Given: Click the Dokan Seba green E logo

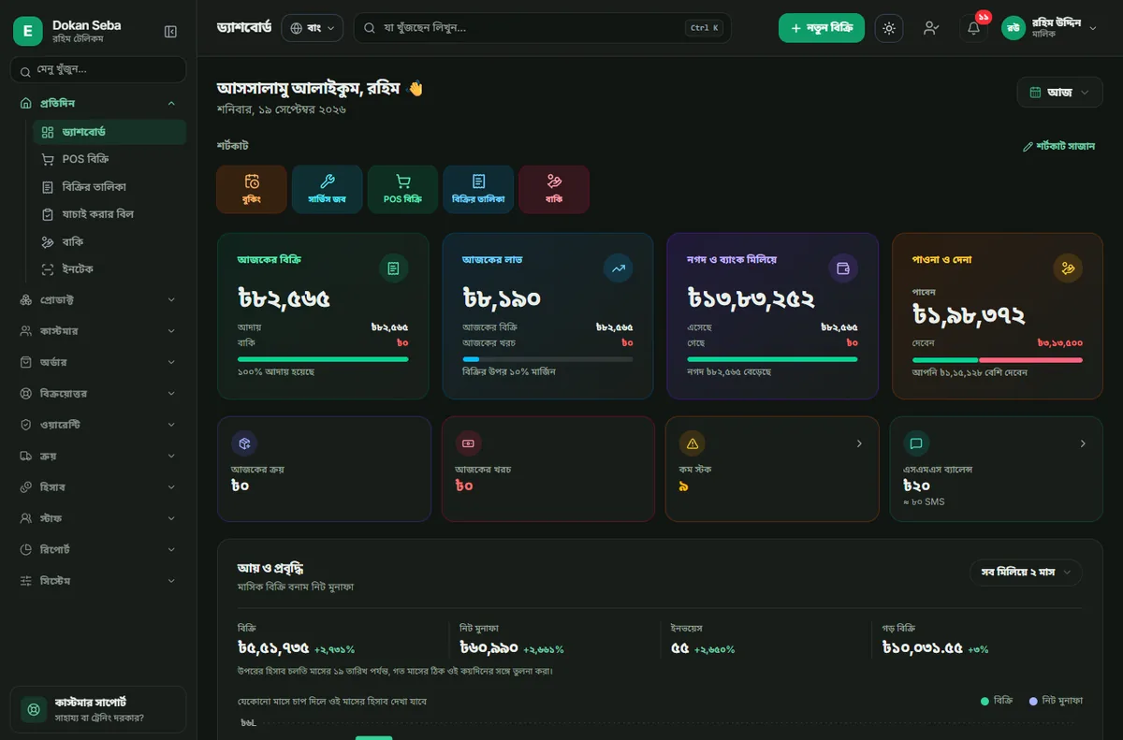Looking at the screenshot, I should tap(28, 31).
